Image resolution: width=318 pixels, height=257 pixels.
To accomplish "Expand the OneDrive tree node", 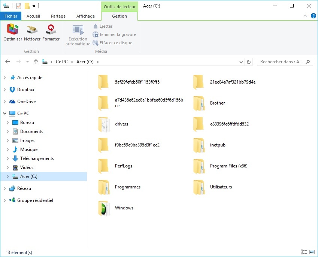I will click(4, 102).
